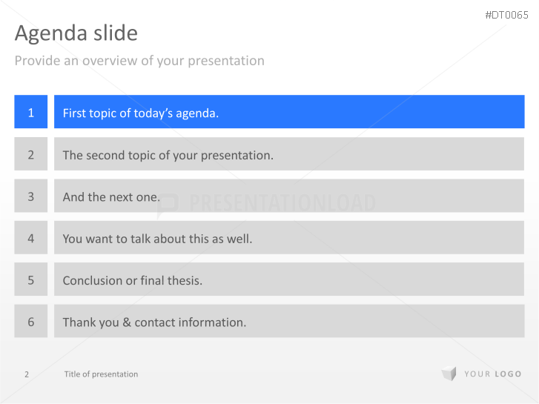Select the "Title of presentation" footer text
Image resolution: width=539 pixels, height=404 pixels.
click(x=101, y=374)
